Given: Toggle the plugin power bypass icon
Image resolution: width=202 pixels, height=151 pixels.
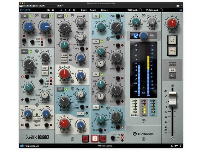Looking at the screenshot, I should pos(21,10).
